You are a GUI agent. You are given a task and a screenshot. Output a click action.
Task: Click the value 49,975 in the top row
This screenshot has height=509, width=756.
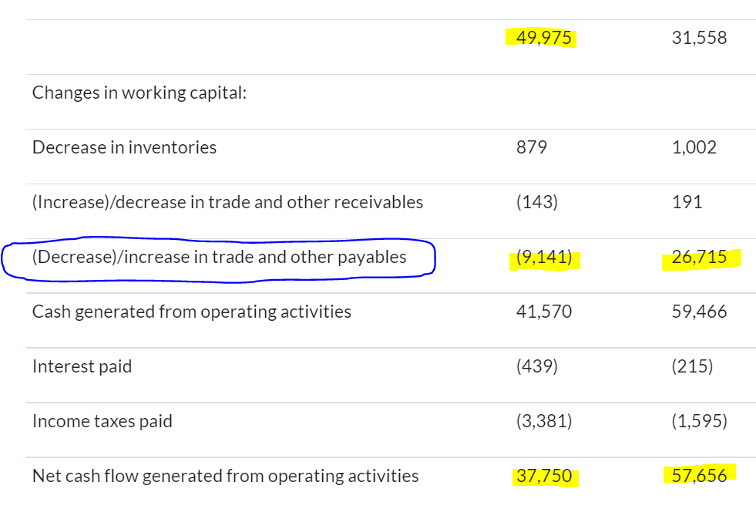coord(543,38)
